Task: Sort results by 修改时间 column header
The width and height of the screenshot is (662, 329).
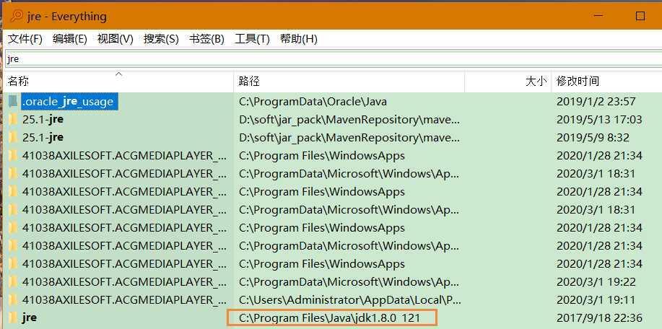Action: pyautogui.click(x=606, y=81)
